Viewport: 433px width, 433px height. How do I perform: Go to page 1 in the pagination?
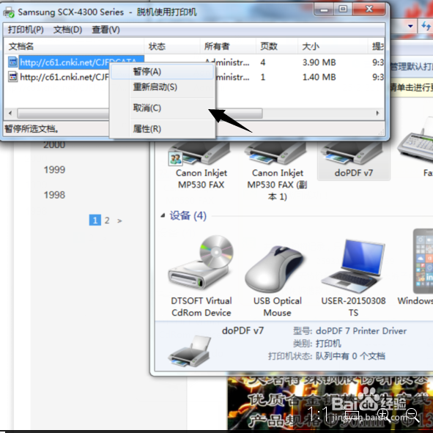coord(95,220)
